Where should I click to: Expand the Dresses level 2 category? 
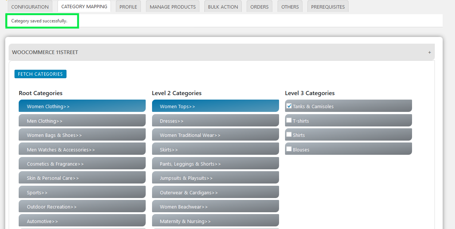216,120
